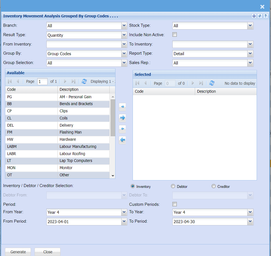Move all groups to Selected list
Image resolution: width=271 pixels, height=256 pixels.
tap(122, 118)
